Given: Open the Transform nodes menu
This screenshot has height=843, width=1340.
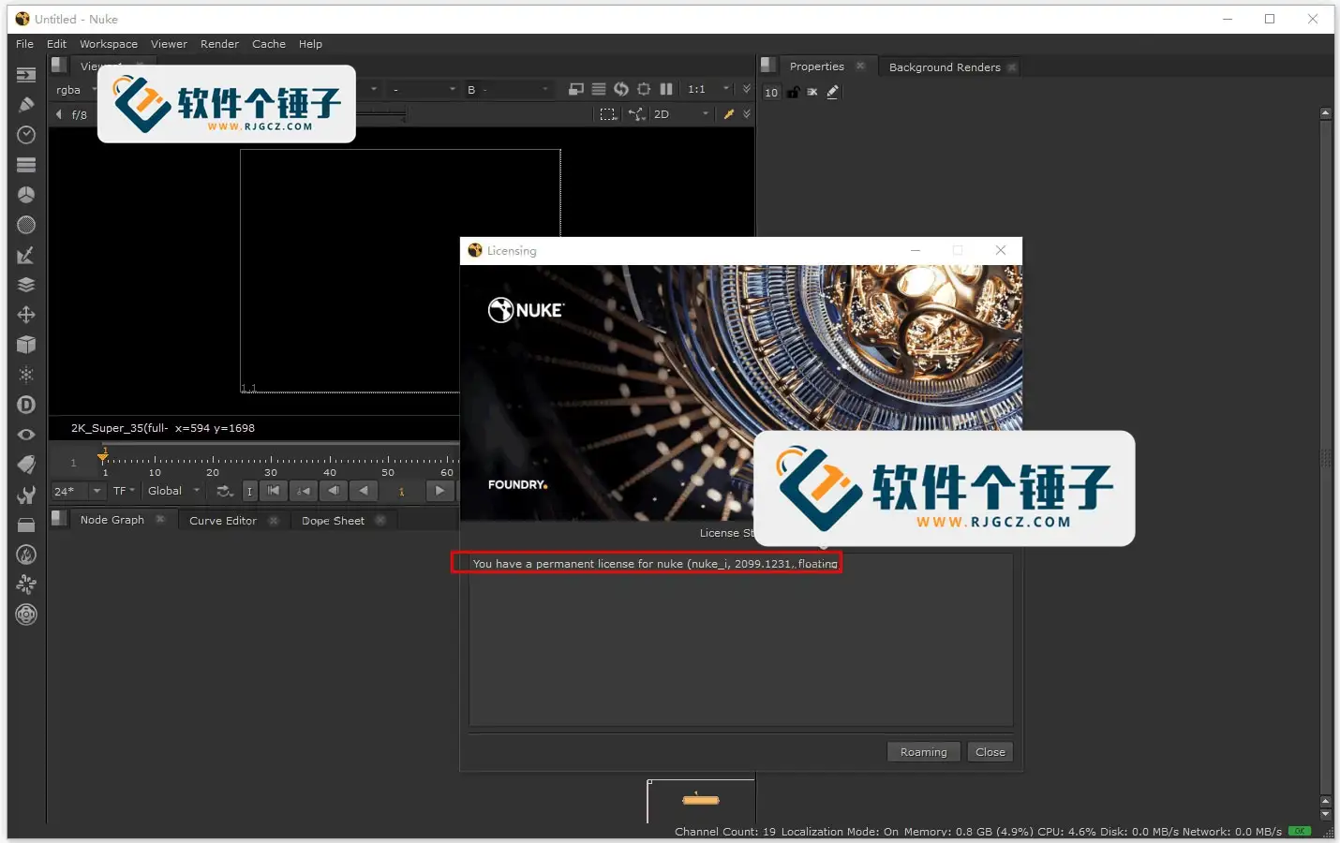Looking at the screenshot, I should tap(26, 315).
